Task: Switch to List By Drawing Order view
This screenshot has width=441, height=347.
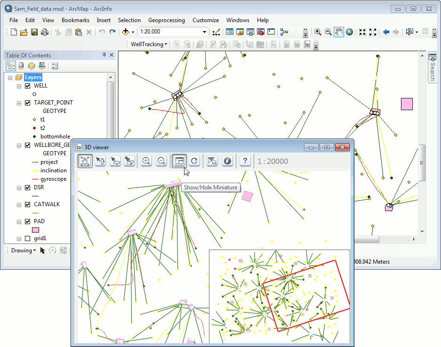Action: pos(11,66)
